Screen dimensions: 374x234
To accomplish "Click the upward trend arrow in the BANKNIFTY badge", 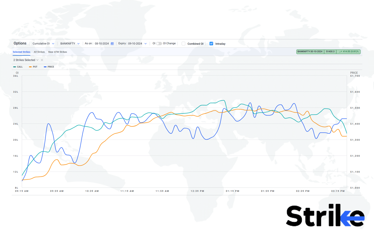I will tap(340, 51).
